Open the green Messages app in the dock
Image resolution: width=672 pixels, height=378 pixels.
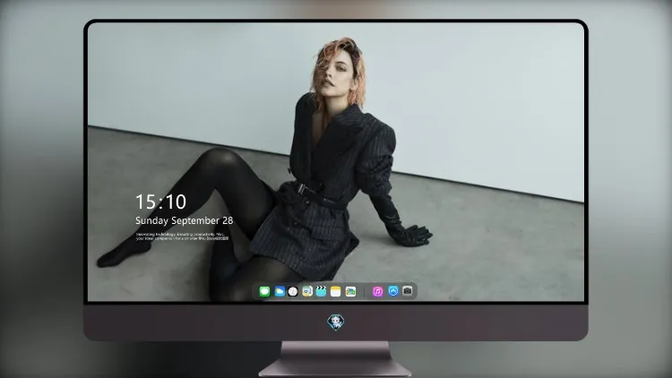(264, 291)
